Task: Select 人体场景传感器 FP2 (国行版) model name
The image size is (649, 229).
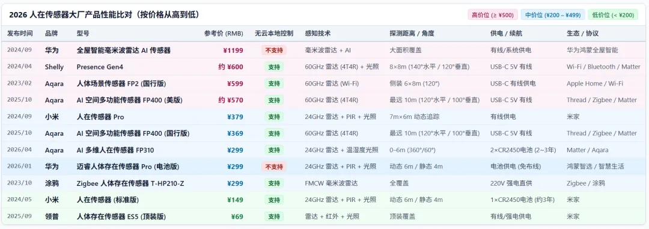Action: tap(121, 84)
